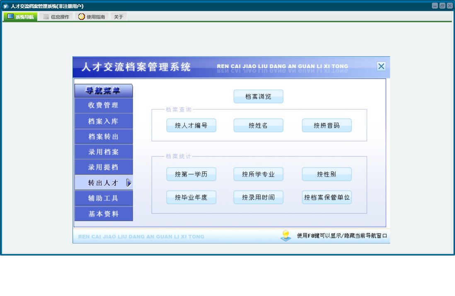Open the 使用指南 menu tab
Screen dimensions: 455x296
92,17
